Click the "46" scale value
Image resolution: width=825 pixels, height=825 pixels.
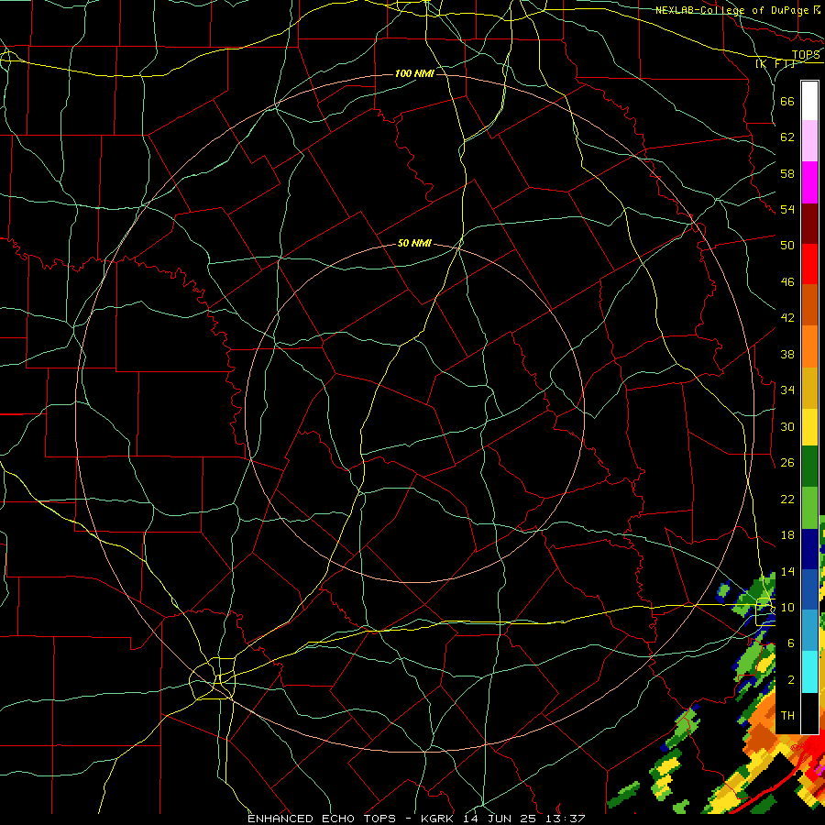[x=787, y=282]
